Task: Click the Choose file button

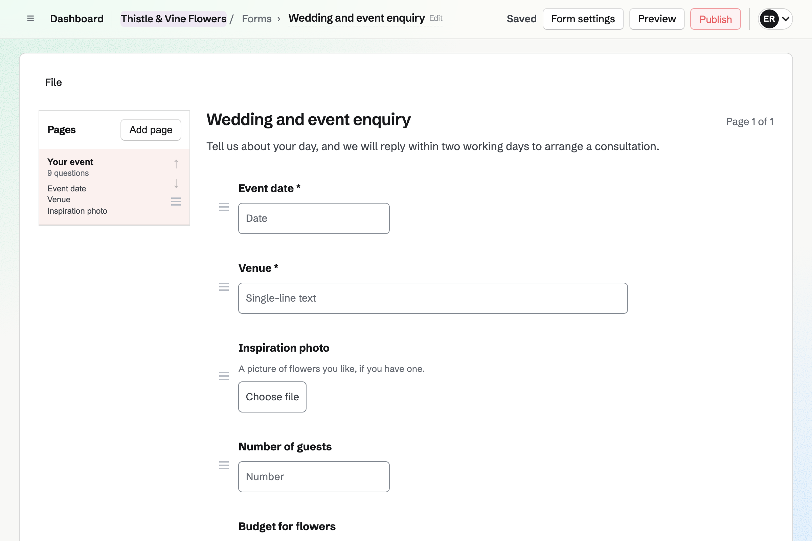Action: (272, 397)
